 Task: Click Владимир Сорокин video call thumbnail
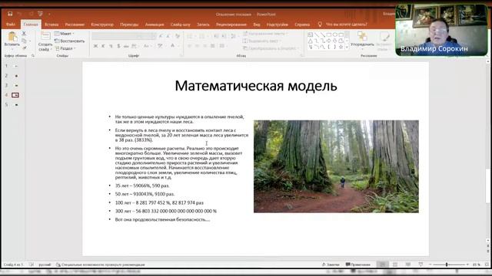(x=441, y=30)
